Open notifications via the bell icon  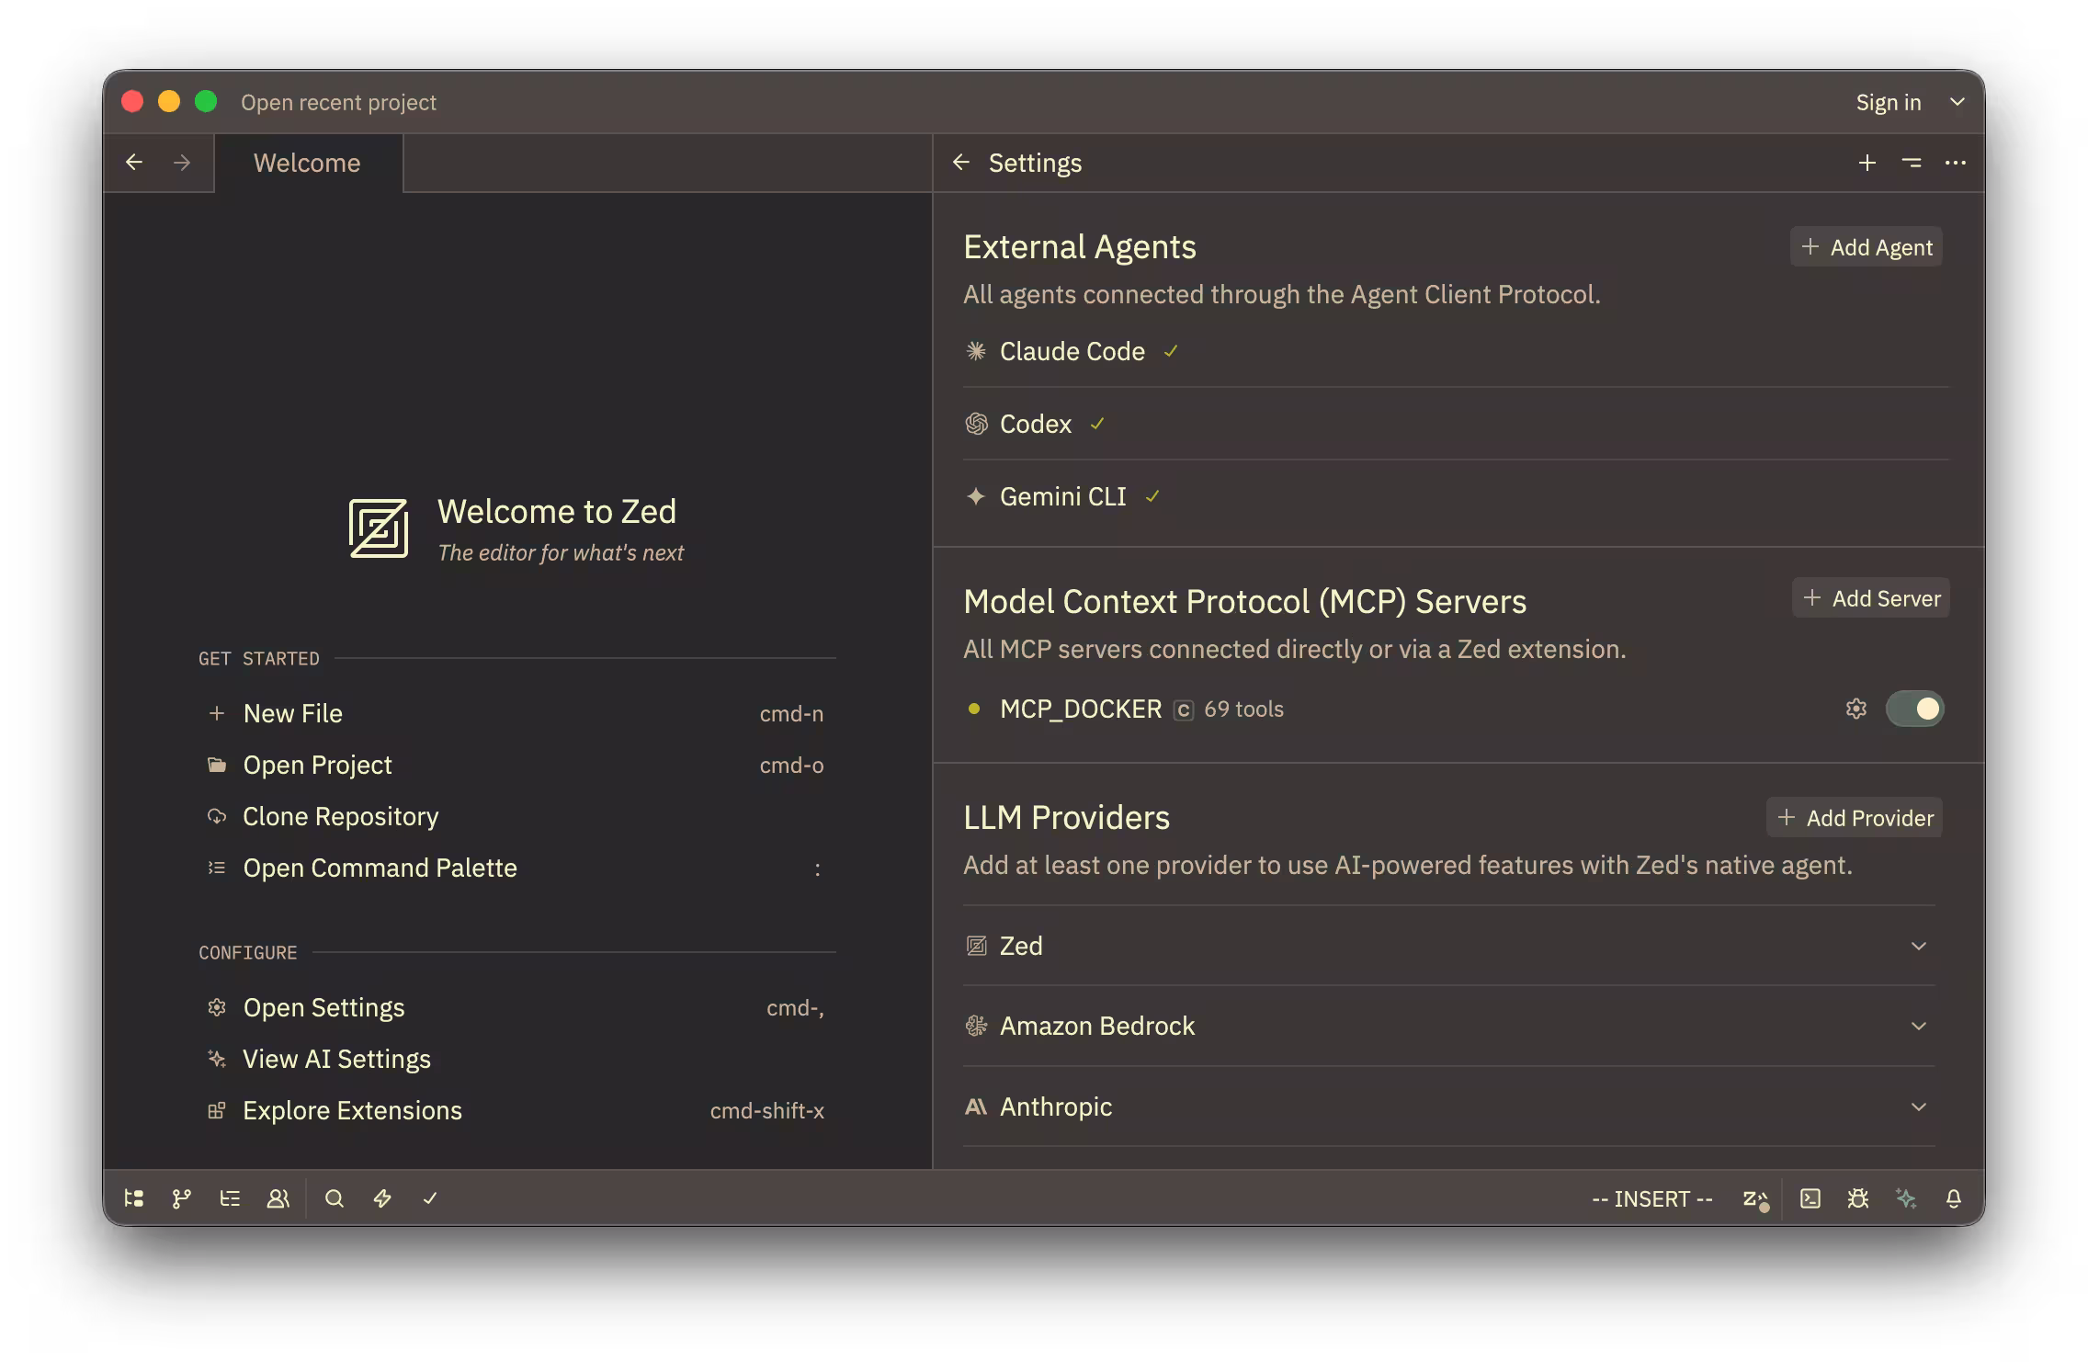(1954, 1198)
